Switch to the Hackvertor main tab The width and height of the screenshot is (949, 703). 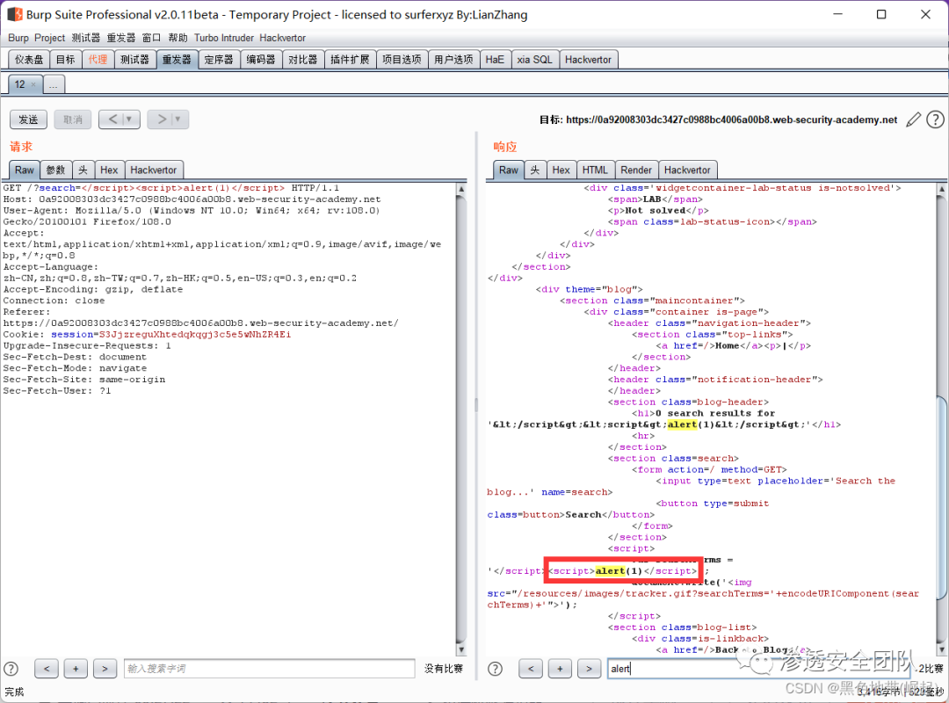pos(588,60)
